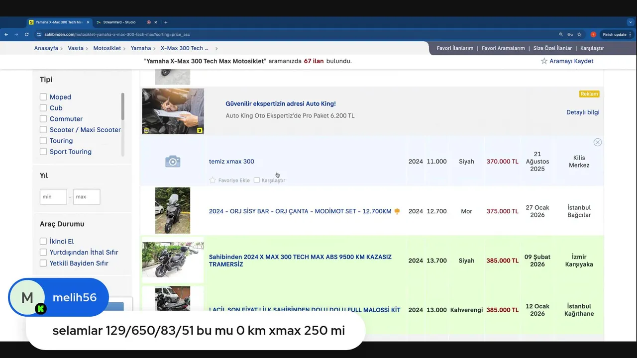
Task: Dismiss the temiz xmax 300 row with X
Action: tap(597, 142)
